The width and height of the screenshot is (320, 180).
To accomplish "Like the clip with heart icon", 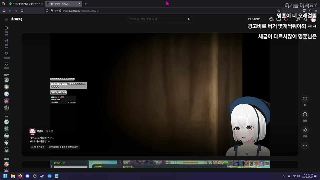I will click(x=305, y=99).
